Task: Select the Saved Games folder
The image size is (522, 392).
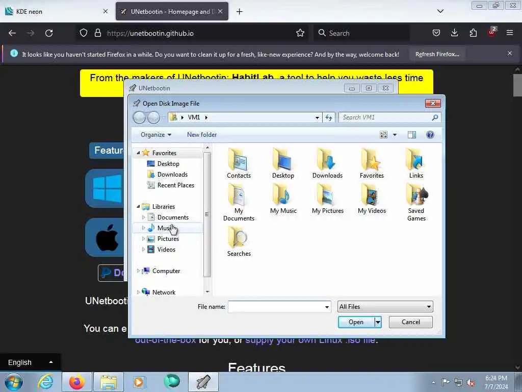Action: pyautogui.click(x=416, y=203)
